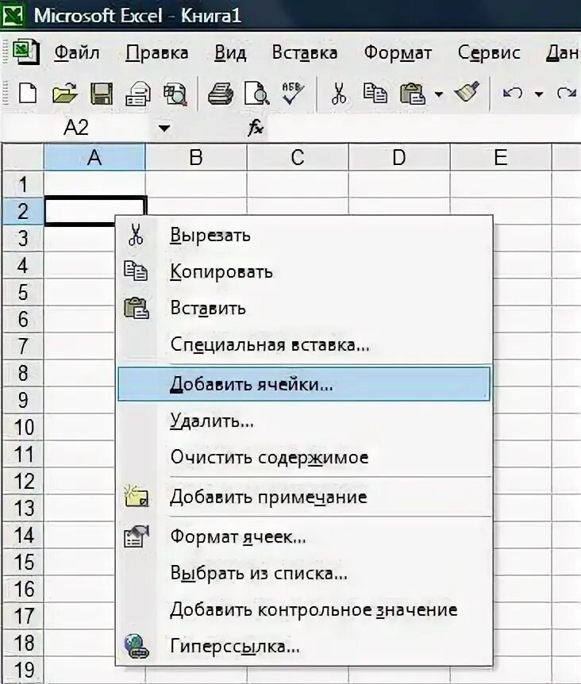Choose Выбрать из списка... in the context menu
581x684 pixels.
pos(304,573)
